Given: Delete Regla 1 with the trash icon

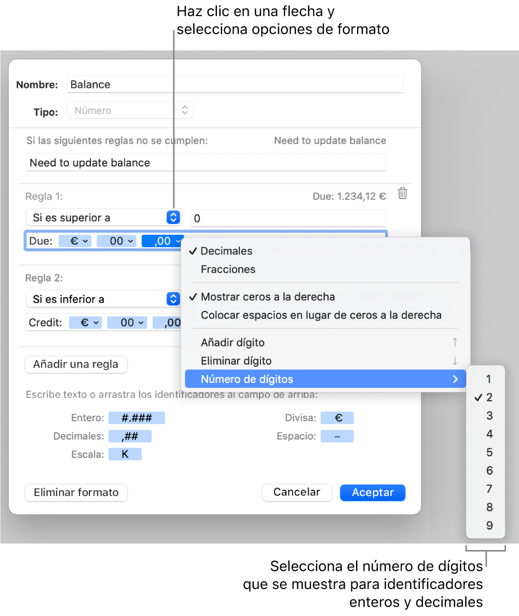Looking at the screenshot, I should pyautogui.click(x=402, y=193).
